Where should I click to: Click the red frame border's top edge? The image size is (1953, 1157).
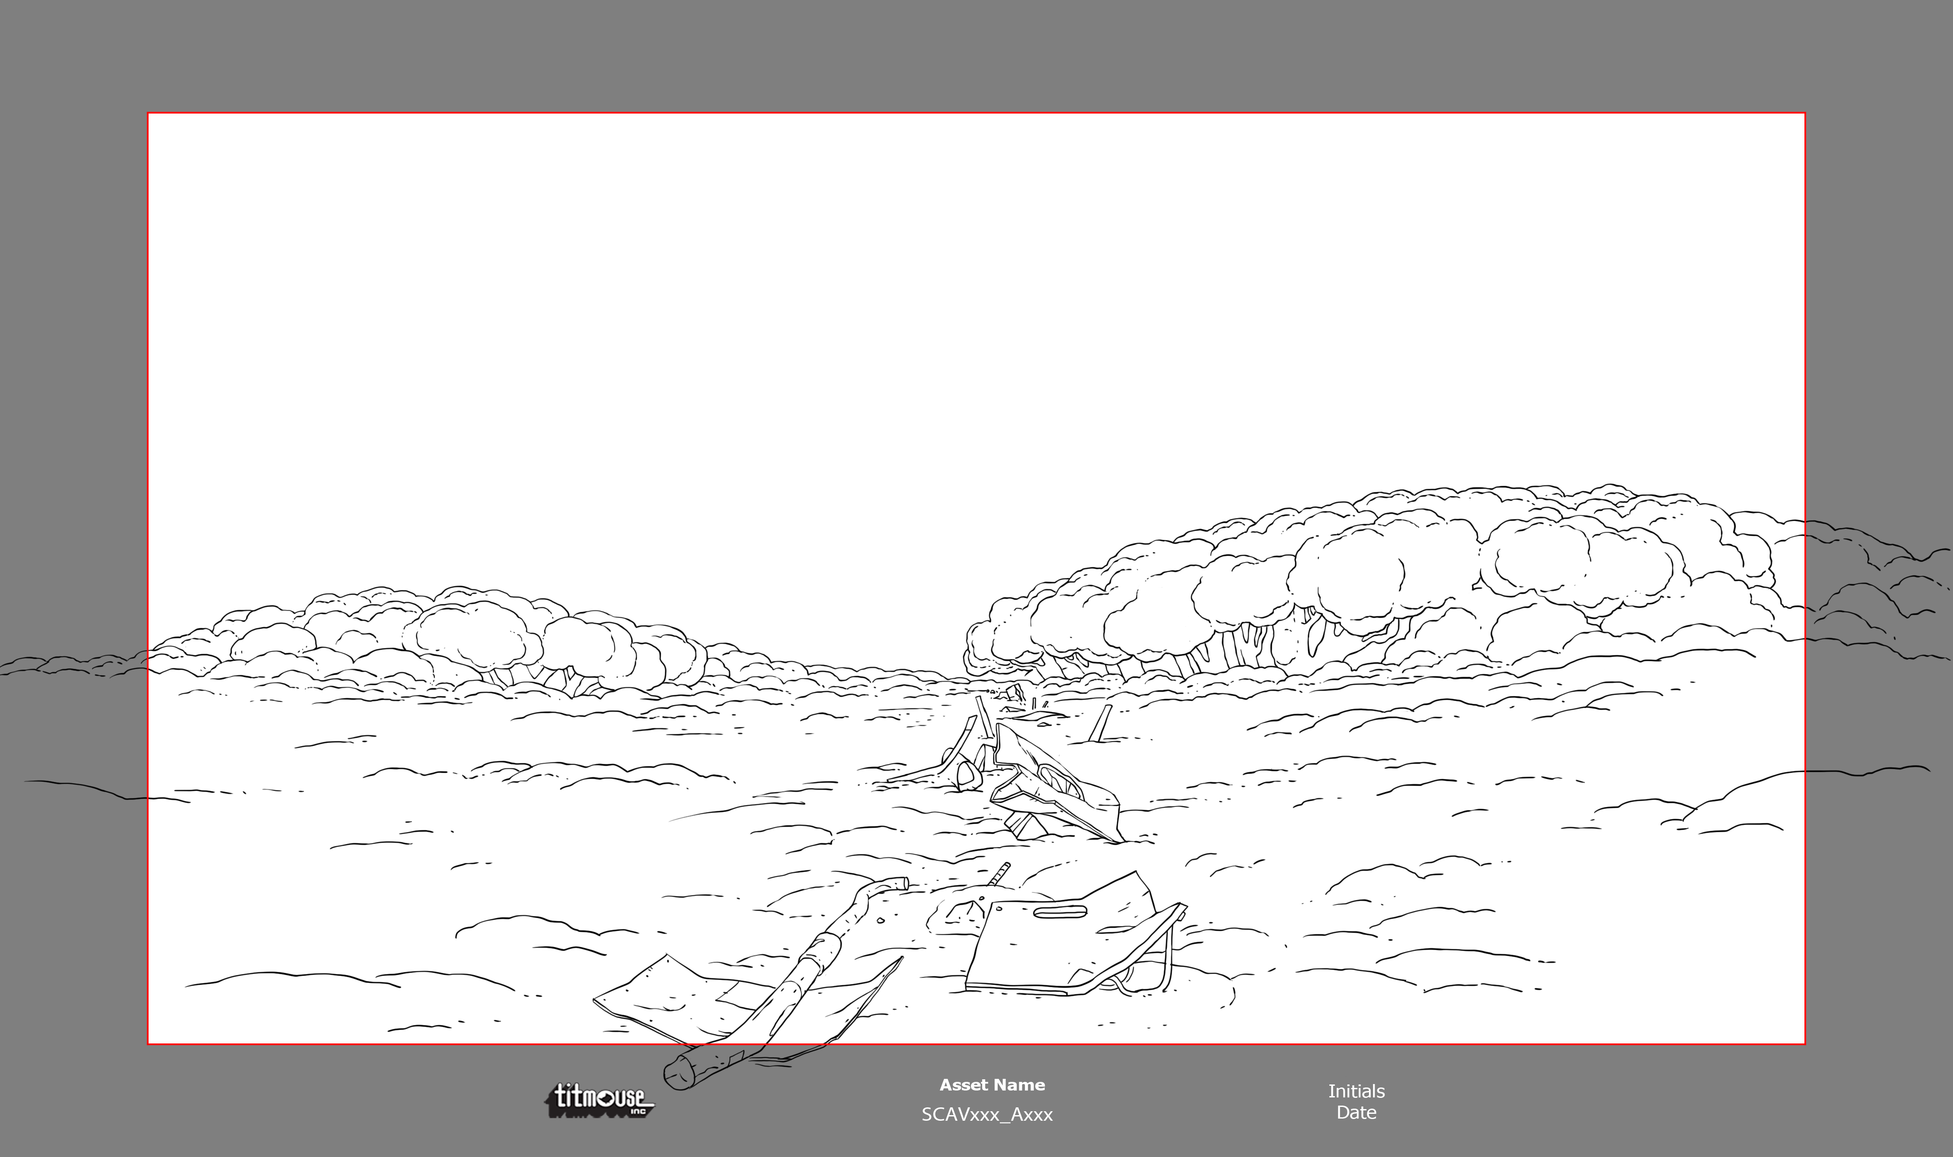(x=975, y=113)
